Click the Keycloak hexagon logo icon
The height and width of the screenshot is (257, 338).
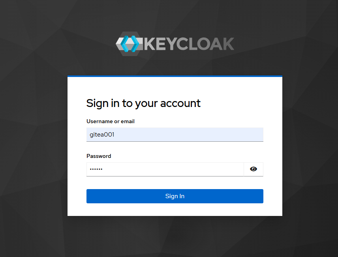(x=130, y=44)
